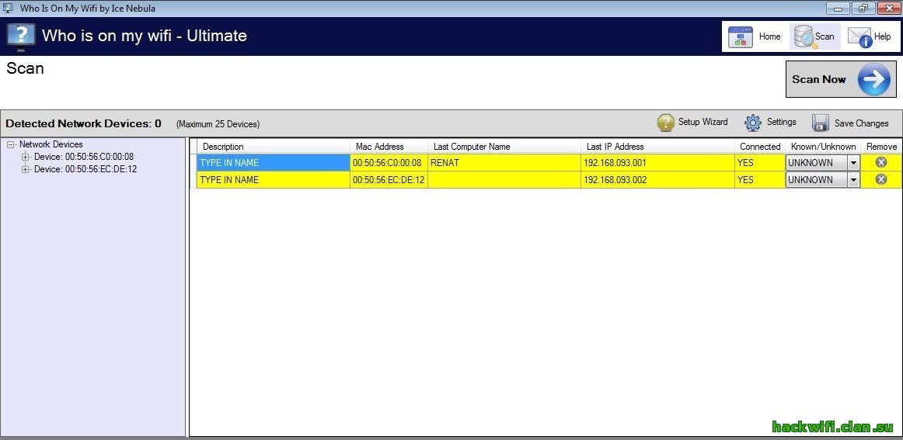This screenshot has width=903, height=440.
Task: Click the Settings gear icon
Action: point(753,123)
